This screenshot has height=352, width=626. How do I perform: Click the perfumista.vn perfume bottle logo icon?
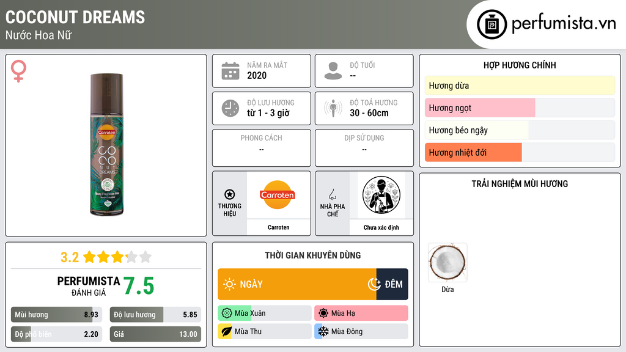pos(492,24)
